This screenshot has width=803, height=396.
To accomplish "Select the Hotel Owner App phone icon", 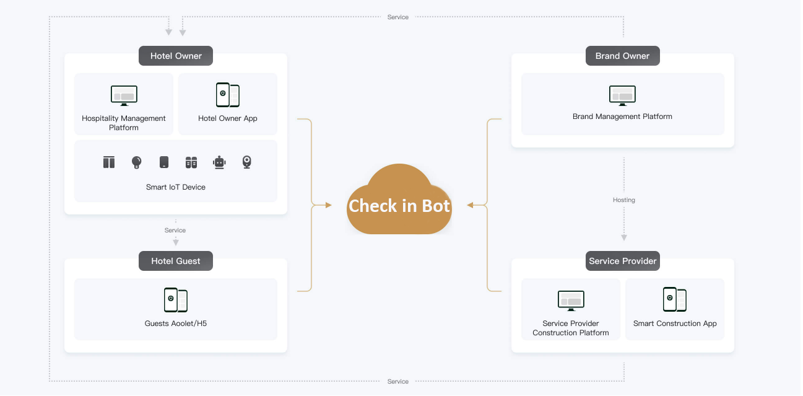I will [228, 95].
